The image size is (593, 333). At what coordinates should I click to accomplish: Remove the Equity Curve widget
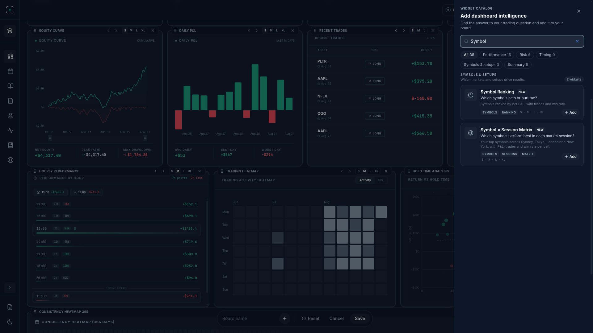point(153,31)
